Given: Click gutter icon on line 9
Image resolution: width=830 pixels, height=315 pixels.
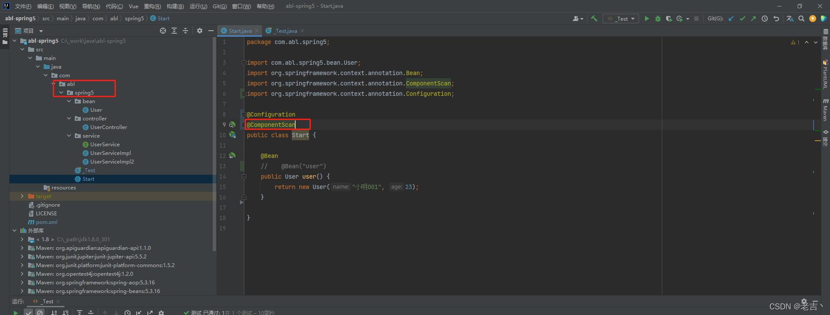Looking at the screenshot, I should point(232,125).
